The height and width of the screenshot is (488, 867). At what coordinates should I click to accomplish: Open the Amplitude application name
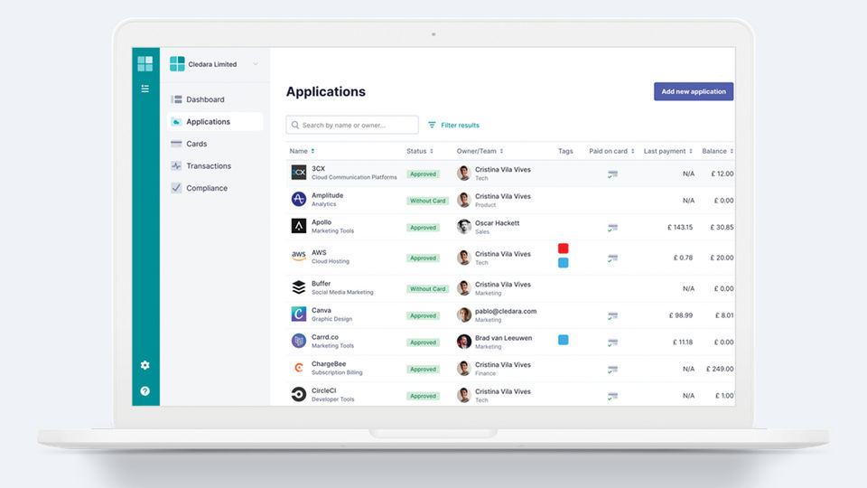tap(327, 195)
